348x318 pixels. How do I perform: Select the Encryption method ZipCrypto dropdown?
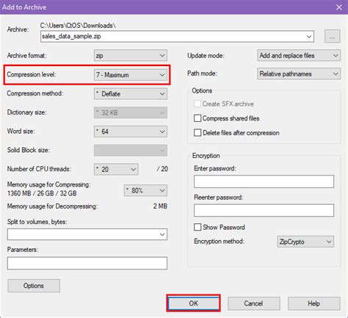point(305,242)
